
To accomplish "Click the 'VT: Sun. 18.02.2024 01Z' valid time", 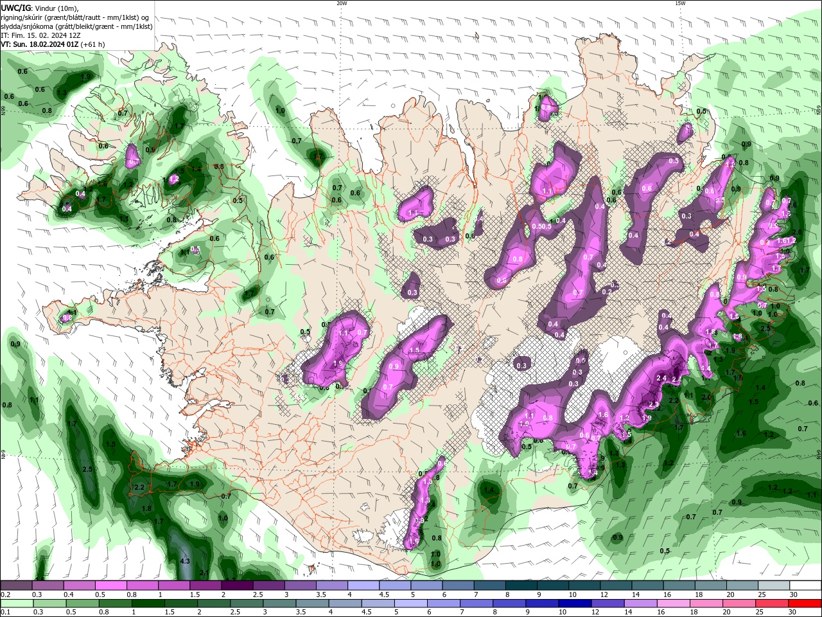I will [39, 44].
